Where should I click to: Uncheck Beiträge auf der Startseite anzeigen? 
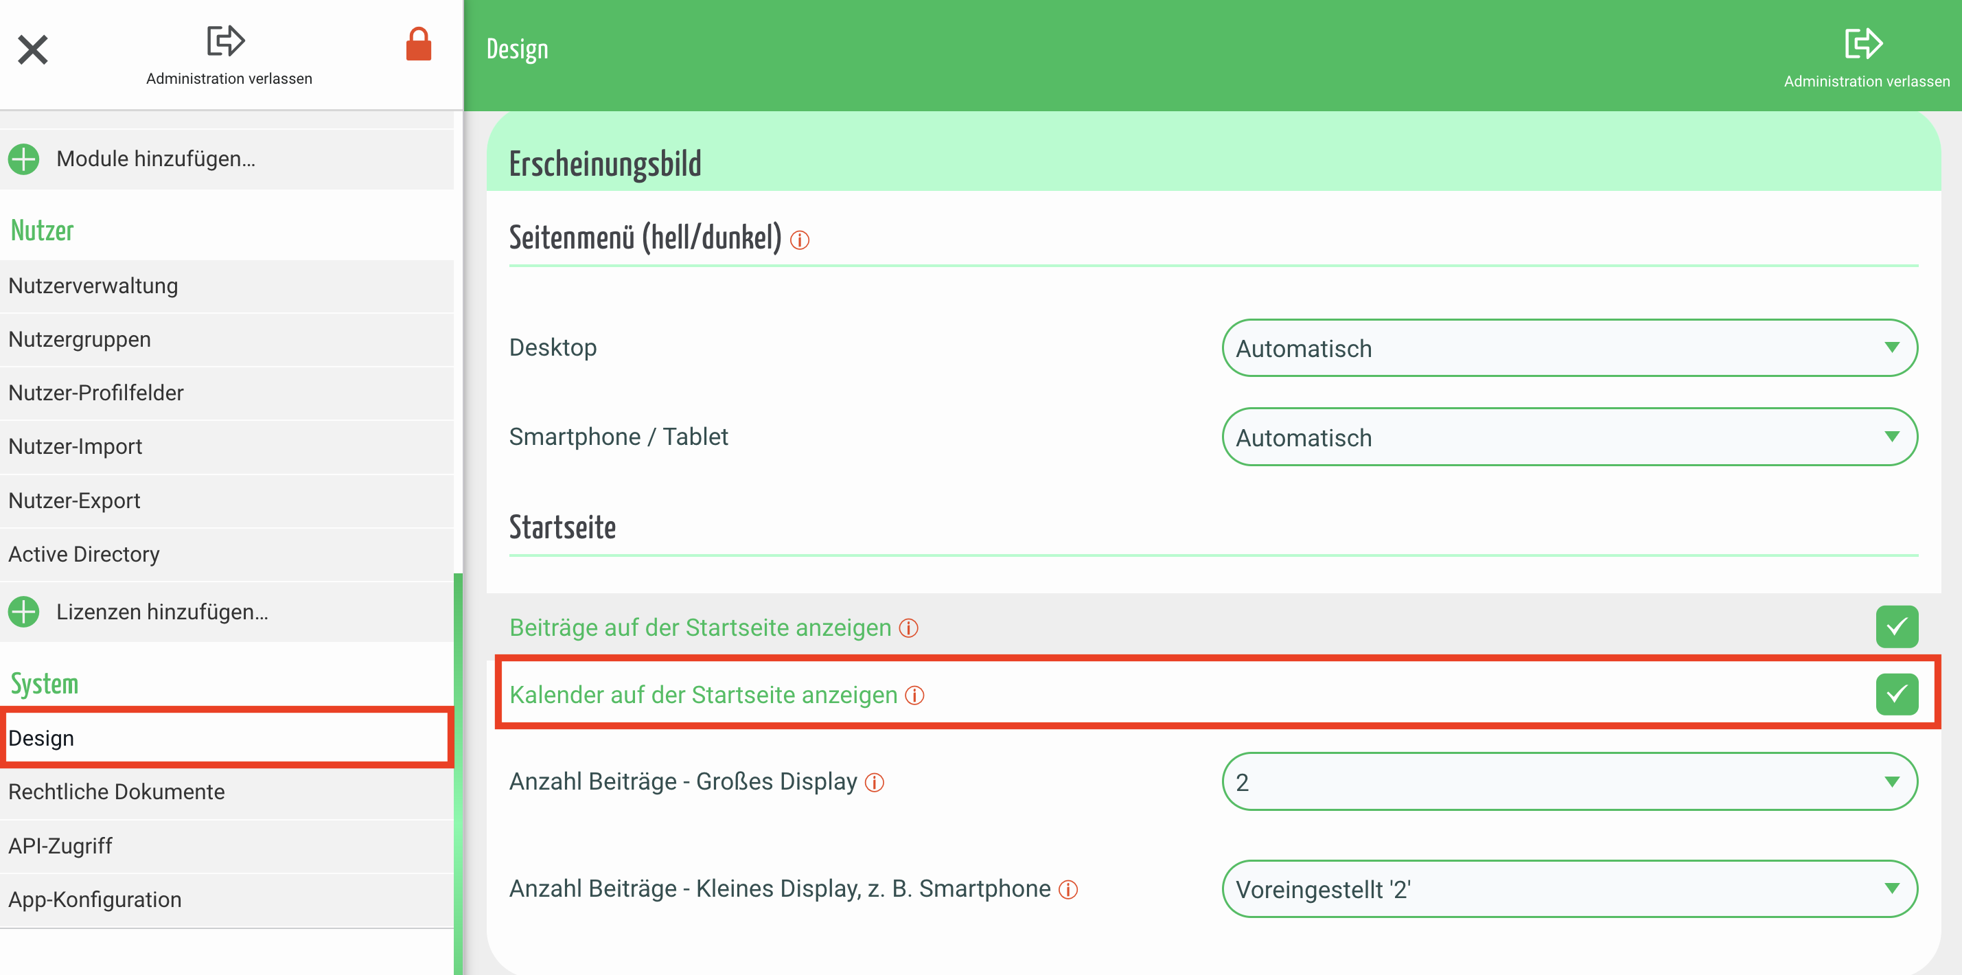1897,627
